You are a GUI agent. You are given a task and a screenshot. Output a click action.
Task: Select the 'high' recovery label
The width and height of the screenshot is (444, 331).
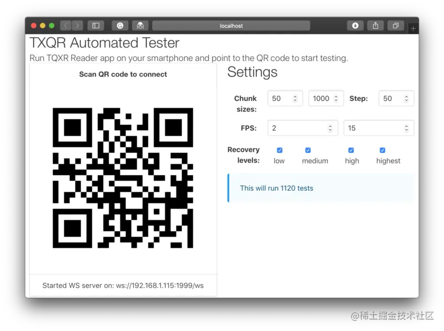pos(352,161)
